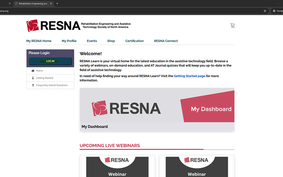Open the My Dashboard banner image

(x=157, y=105)
